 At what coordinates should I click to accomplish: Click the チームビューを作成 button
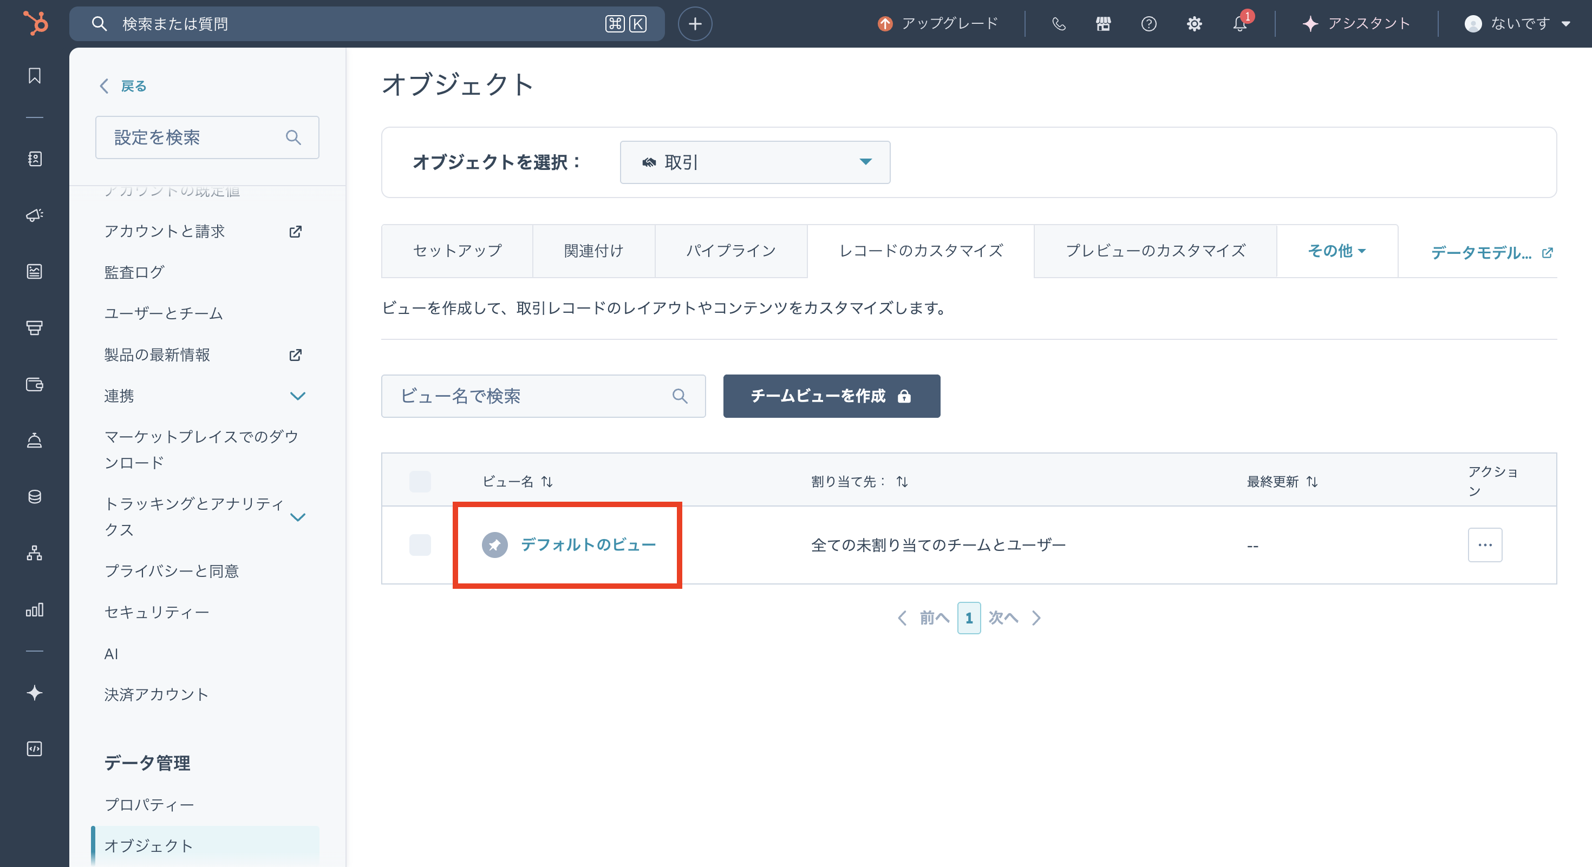click(831, 396)
